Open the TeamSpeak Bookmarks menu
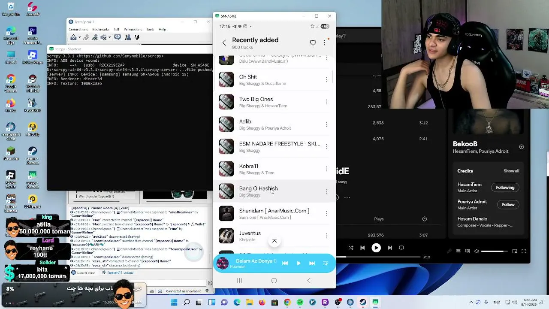This screenshot has width=549, height=309. (101, 30)
